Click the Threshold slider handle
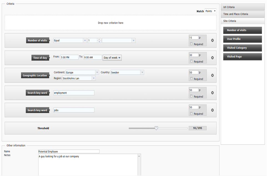267x176 pixels. point(156,128)
